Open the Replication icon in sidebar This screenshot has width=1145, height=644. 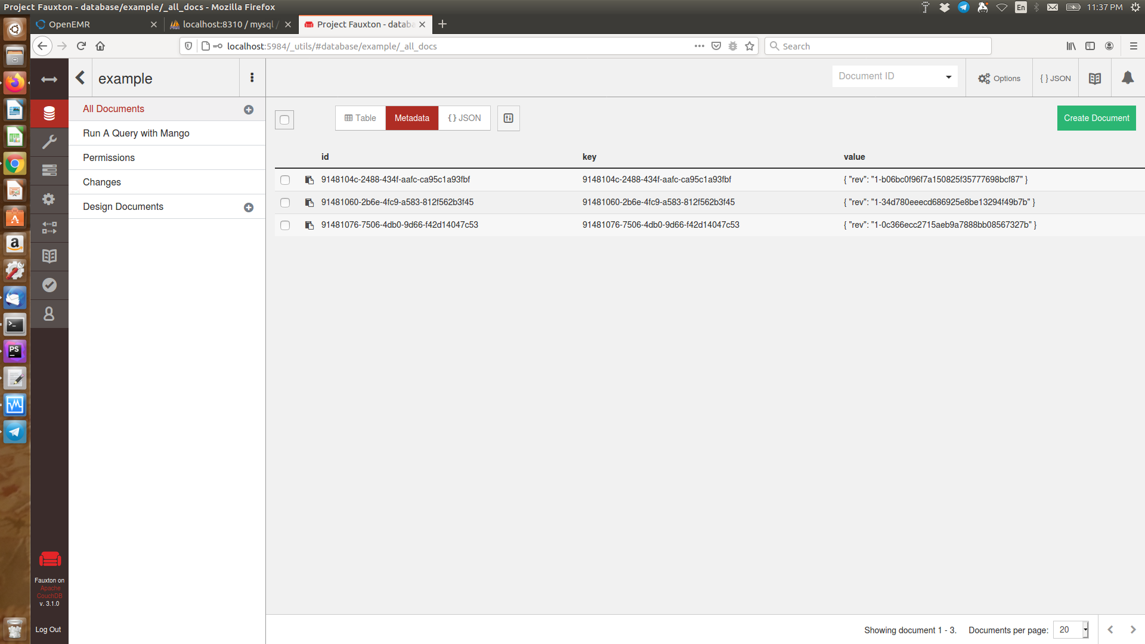coord(49,228)
